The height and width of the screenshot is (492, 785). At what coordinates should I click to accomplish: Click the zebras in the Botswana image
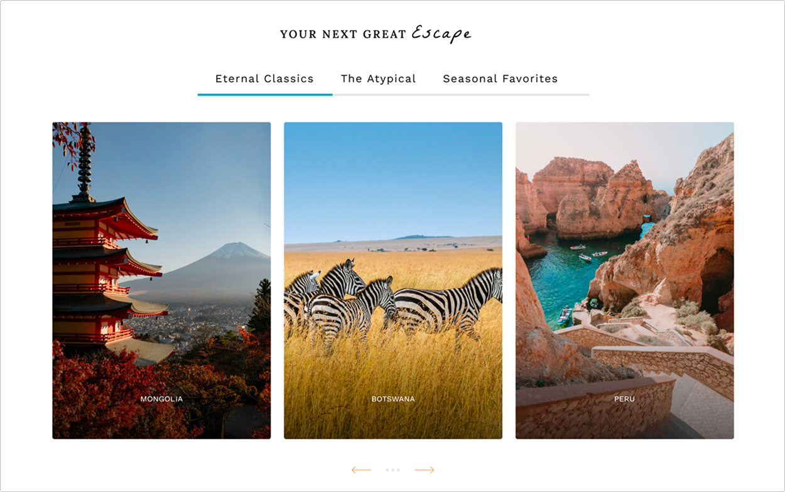point(389,298)
